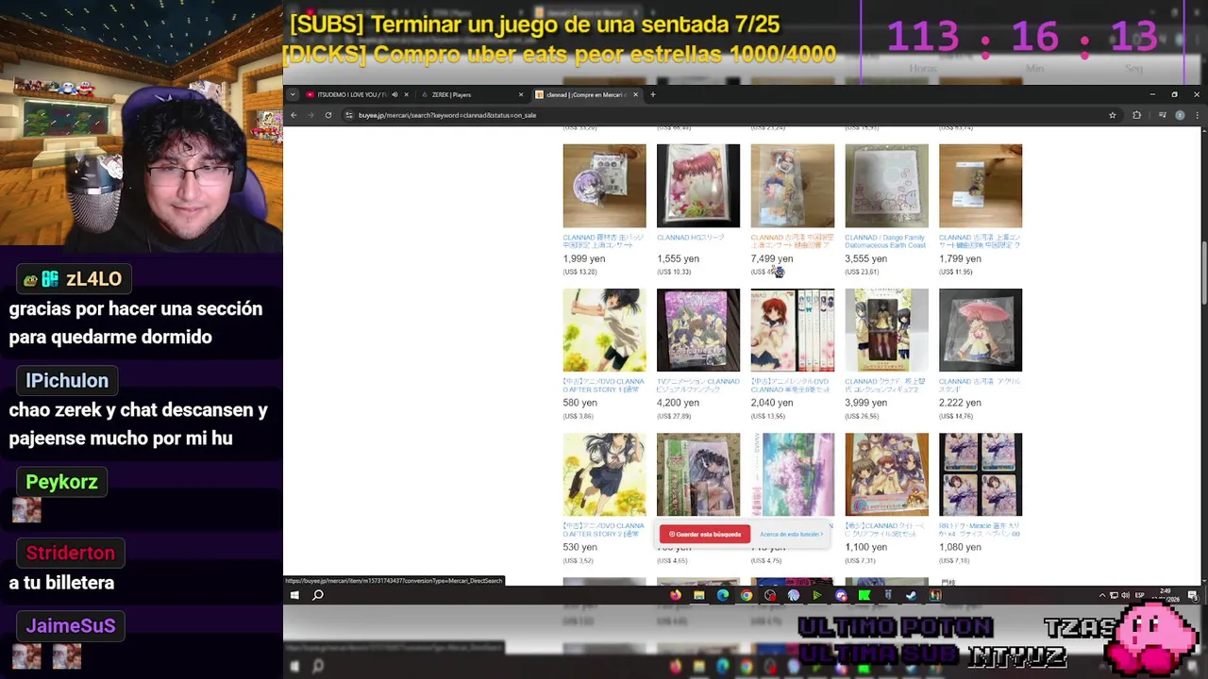Open the volume control in system tray
Image resolution: width=1208 pixels, height=679 pixels.
click(x=1125, y=595)
